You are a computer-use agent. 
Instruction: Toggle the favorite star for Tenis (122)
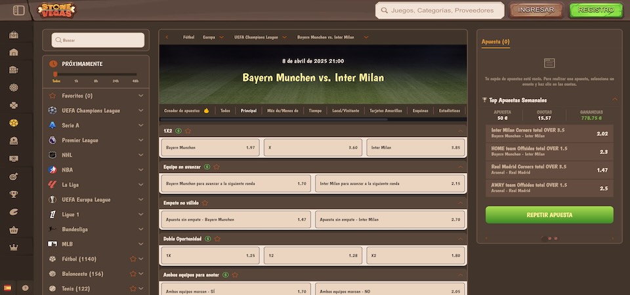pyautogui.click(x=133, y=288)
